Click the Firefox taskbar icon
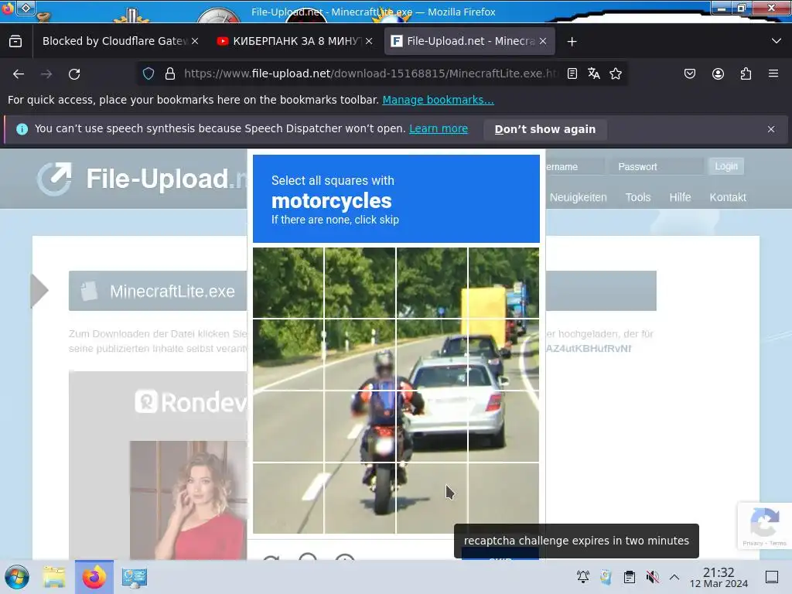This screenshot has height=594, width=792. click(94, 577)
